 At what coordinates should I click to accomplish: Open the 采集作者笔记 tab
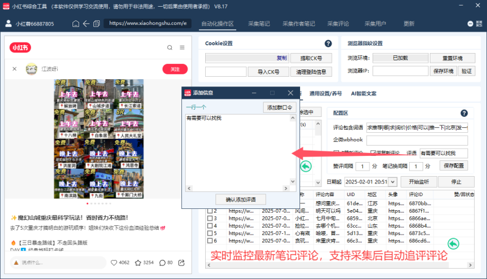(299, 24)
